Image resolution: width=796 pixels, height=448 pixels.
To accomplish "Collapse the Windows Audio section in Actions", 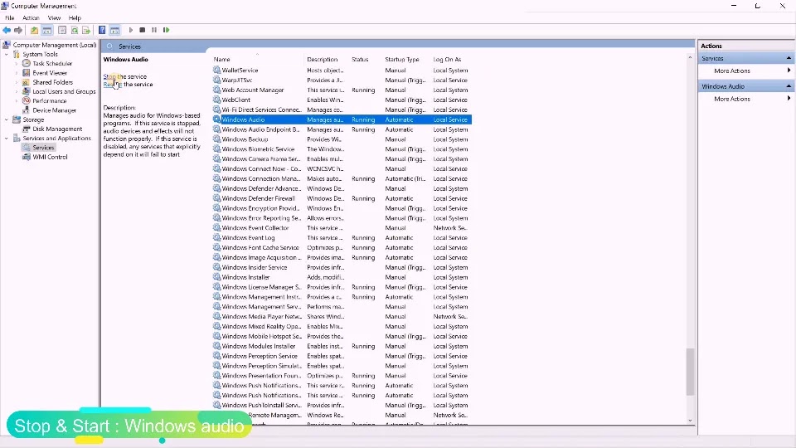I will tap(789, 86).
